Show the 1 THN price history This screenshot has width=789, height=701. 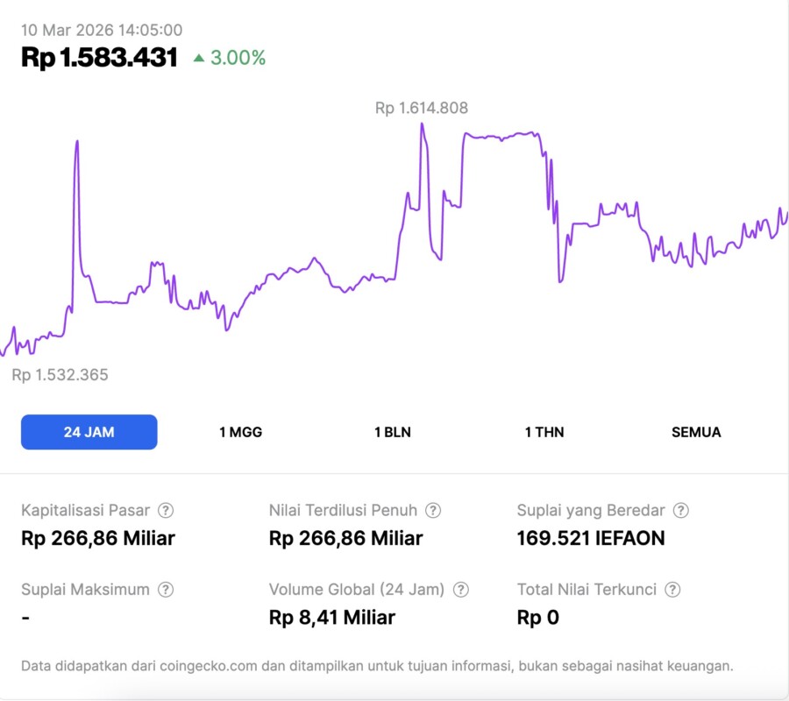[544, 432]
